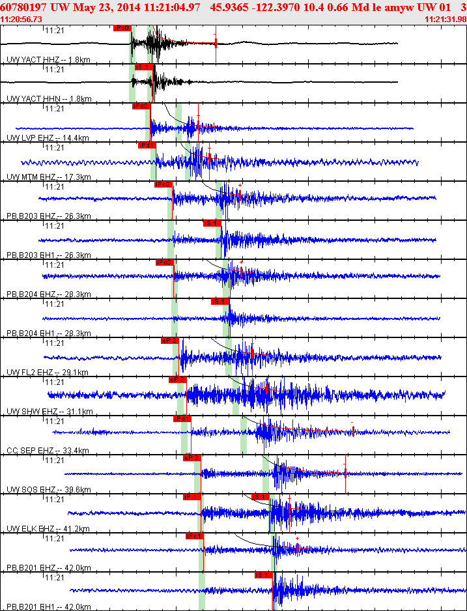Click the 11:21 time label on LVP EHZ trace
This screenshot has height=611, width=467.
(x=55, y=108)
